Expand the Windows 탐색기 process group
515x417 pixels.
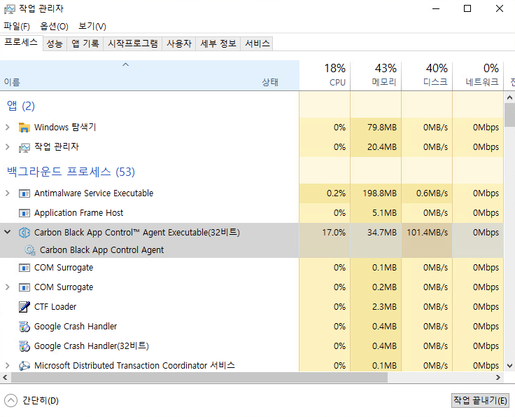8,128
